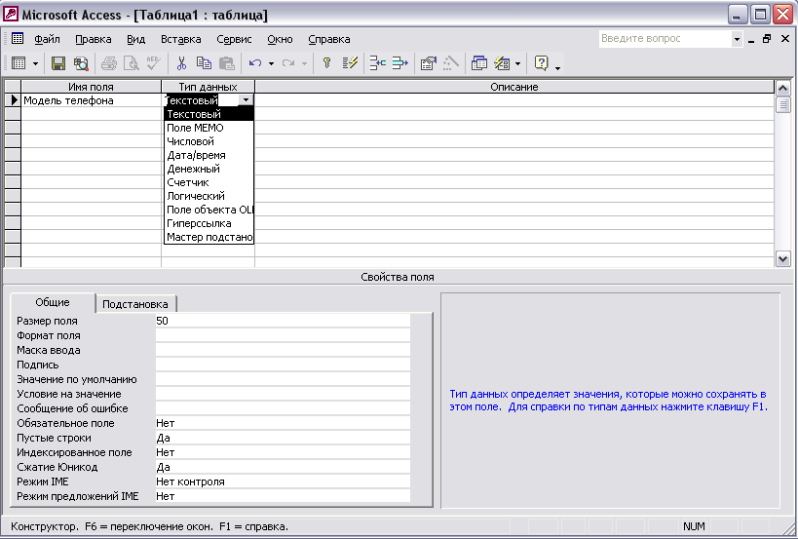Open the View mode dropdown arrow
The image size is (798, 539).
[x=35, y=63]
